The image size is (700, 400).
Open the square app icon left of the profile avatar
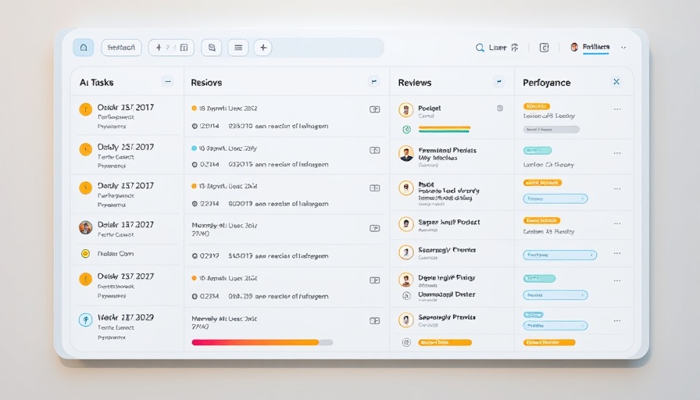(545, 48)
